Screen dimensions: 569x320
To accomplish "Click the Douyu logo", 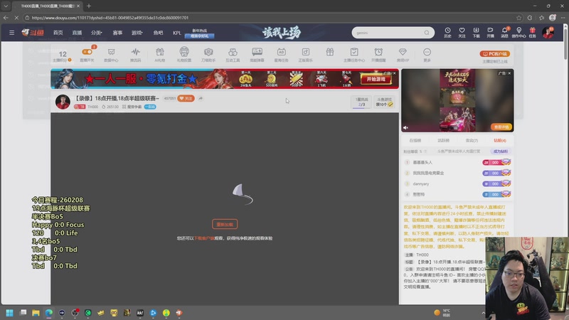I will tap(33, 33).
